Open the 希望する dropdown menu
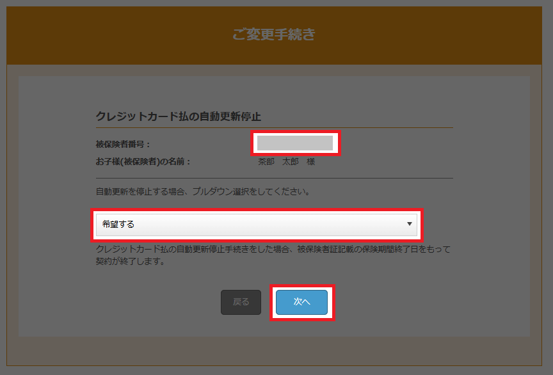The height and width of the screenshot is (375, 553). click(x=256, y=225)
